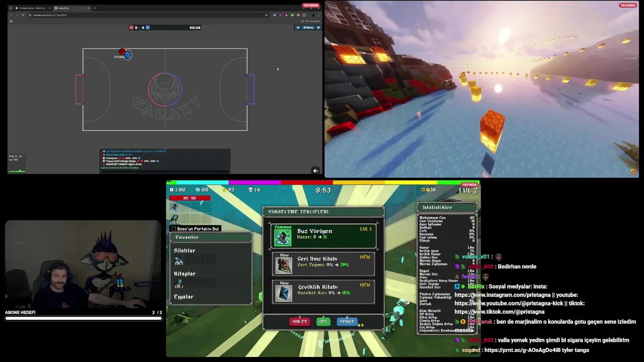
Task: Click the Envanter panel header
Action: [211, 237]
